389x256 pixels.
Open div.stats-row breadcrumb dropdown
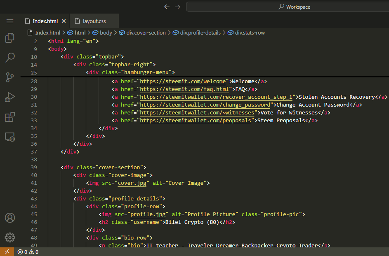pyautogui.click(x=250, y=33)
